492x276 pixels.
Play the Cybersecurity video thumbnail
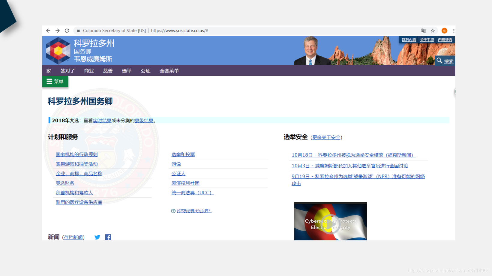[x=330, y=221]
